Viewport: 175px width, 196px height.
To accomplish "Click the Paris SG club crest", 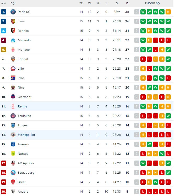I will pyautogui.click(x=13, y=12).
